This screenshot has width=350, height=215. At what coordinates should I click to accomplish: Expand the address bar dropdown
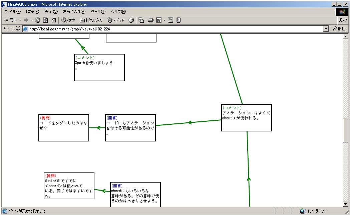tap(326, 29)
